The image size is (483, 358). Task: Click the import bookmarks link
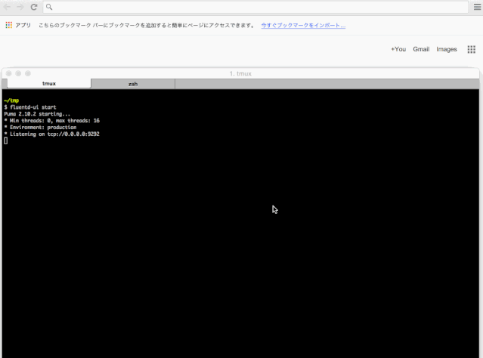point(303,25)
